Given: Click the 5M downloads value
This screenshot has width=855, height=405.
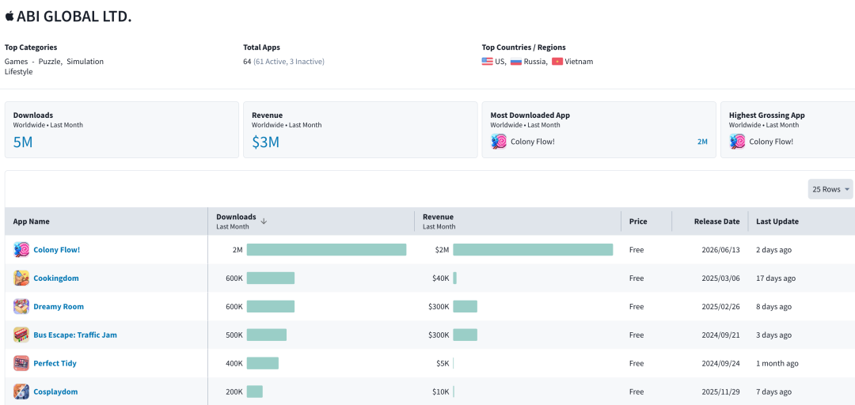Looking at the screenshot, I should click(23, 142).
